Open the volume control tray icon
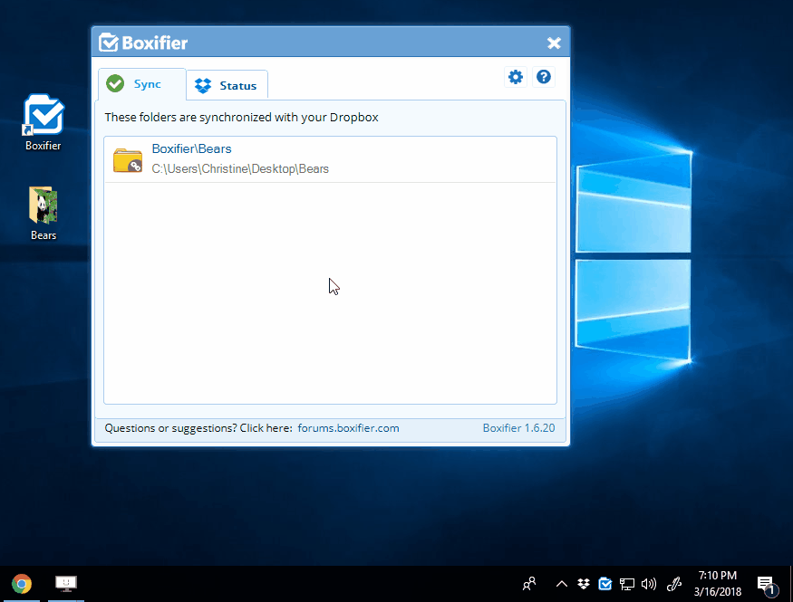Image resolution: width=793 pixels, height=602 pixels. (x=648, y=584)
